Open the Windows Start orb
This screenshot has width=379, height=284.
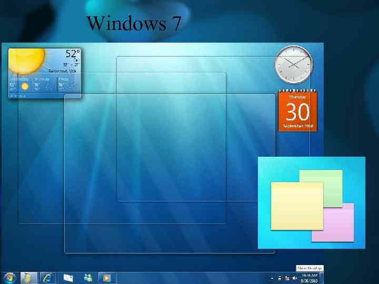(x=9, y=278)
